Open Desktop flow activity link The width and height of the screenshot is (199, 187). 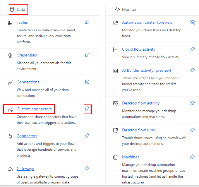(141, 103)
